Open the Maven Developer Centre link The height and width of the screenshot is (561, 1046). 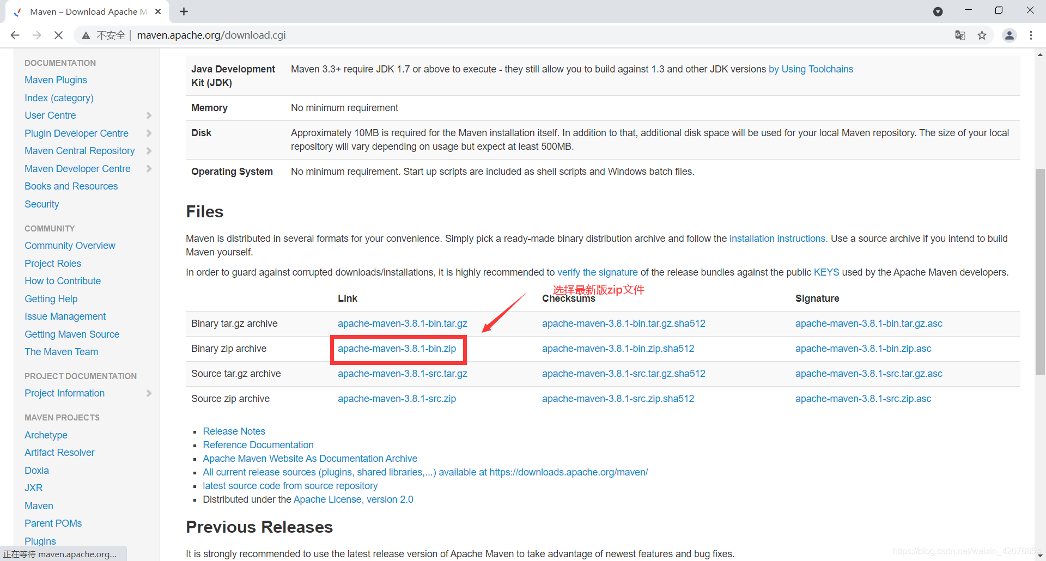[77, 169]
